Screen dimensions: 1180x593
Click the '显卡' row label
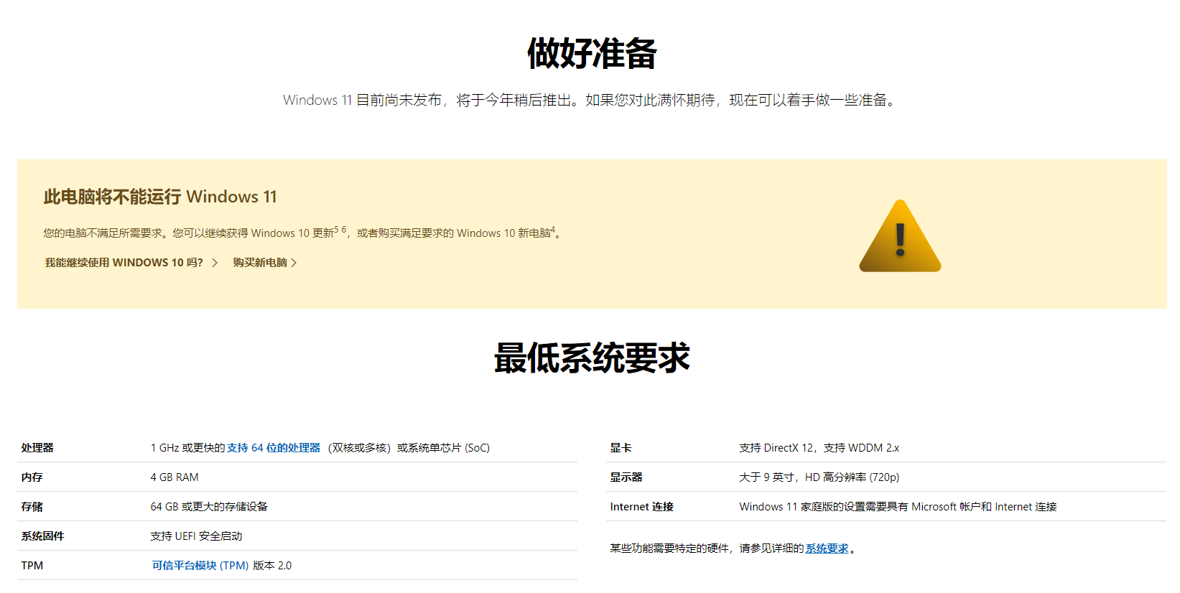(621, 448)
